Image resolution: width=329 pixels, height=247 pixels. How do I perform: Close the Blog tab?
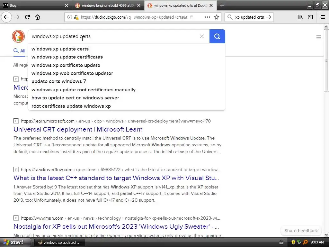tap(66, 5)
